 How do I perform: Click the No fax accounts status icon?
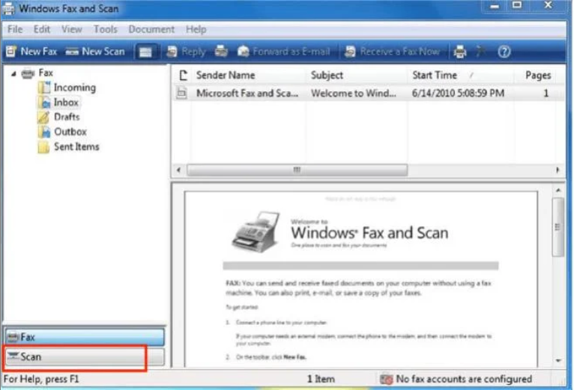[386, 379]
